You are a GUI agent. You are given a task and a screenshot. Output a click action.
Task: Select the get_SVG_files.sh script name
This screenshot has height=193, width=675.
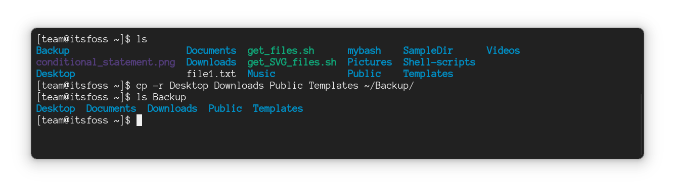[x=292, y=62]
